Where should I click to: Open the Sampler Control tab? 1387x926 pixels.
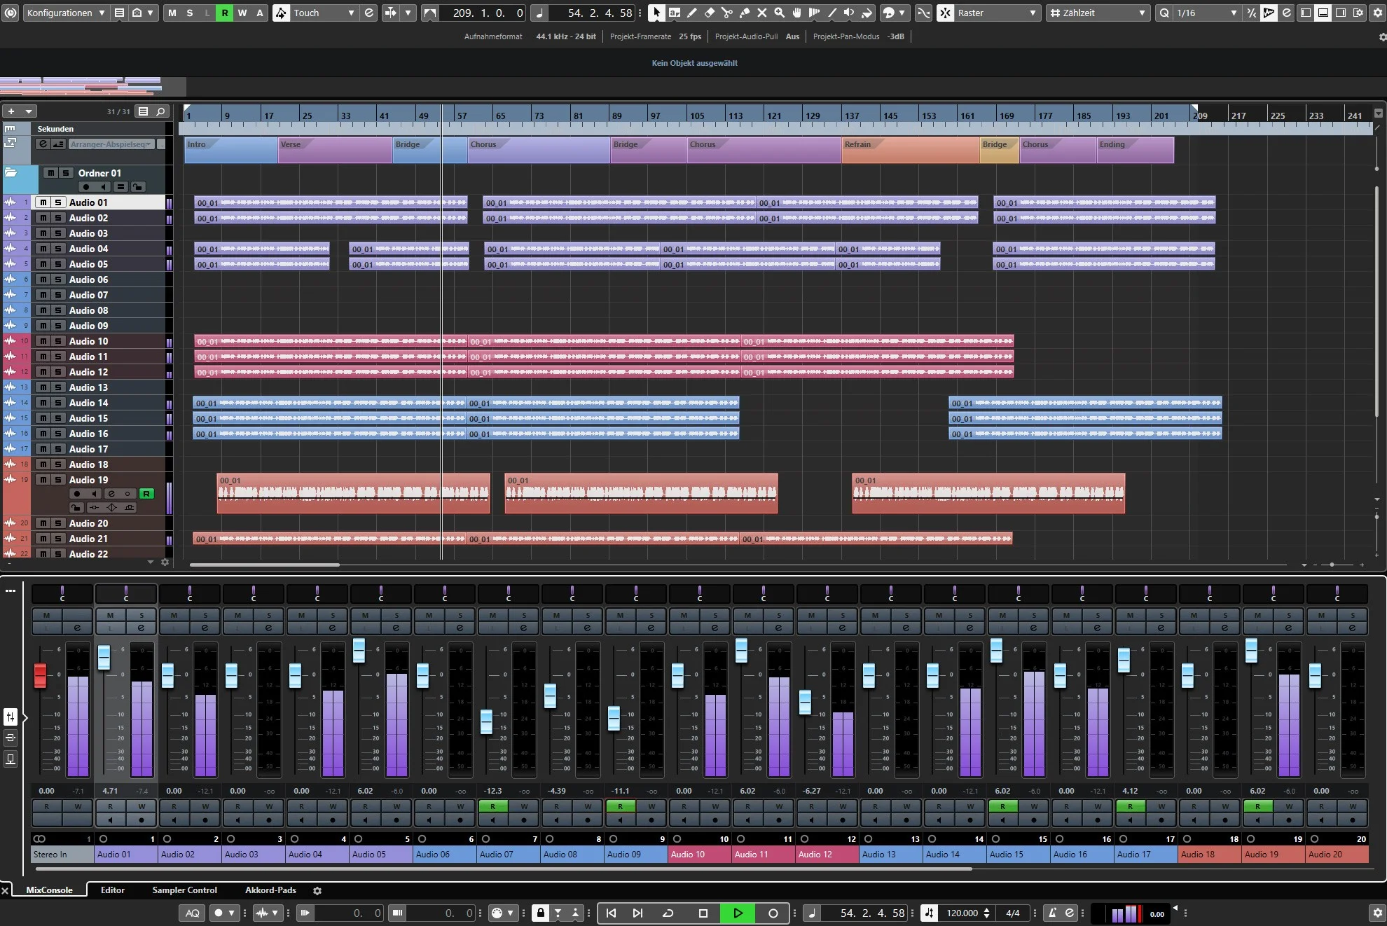(185, 890)
